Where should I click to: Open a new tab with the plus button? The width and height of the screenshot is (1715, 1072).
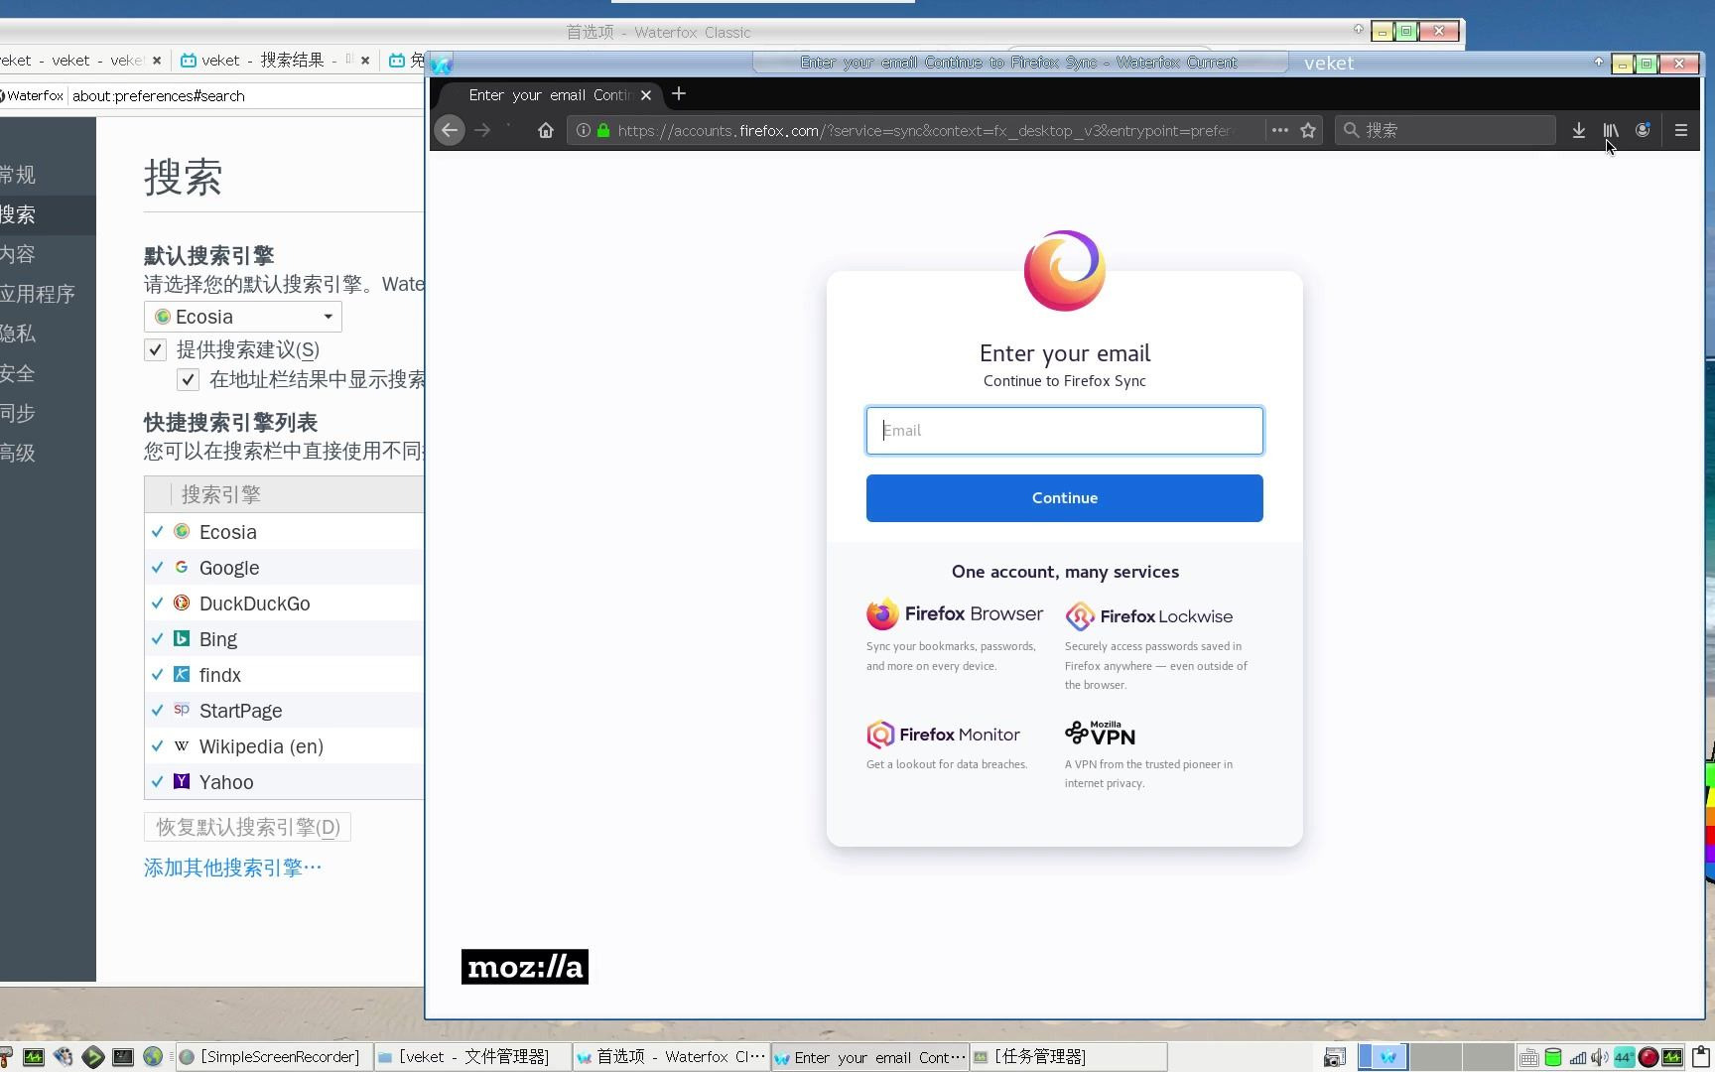click(x=679, y=94)
